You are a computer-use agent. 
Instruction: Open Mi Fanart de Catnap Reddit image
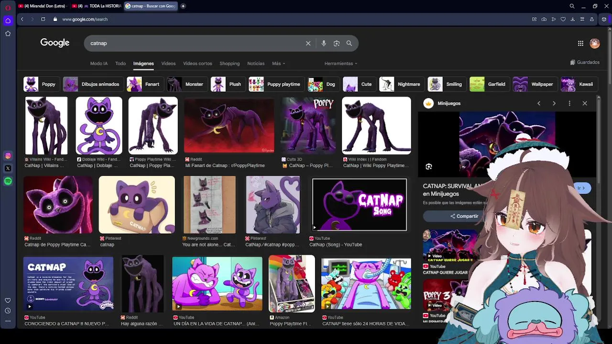[229, 126]
